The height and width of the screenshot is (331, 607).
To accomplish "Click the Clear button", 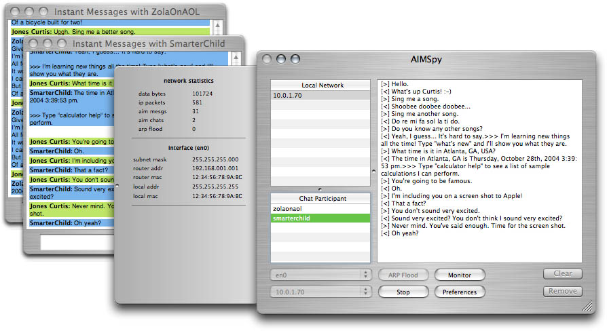I will pyautogui.click(x=562, y=274).
